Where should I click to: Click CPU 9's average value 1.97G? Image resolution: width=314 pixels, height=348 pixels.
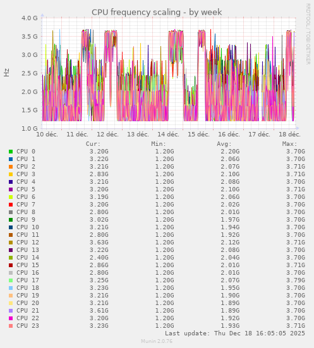(230, 220)
